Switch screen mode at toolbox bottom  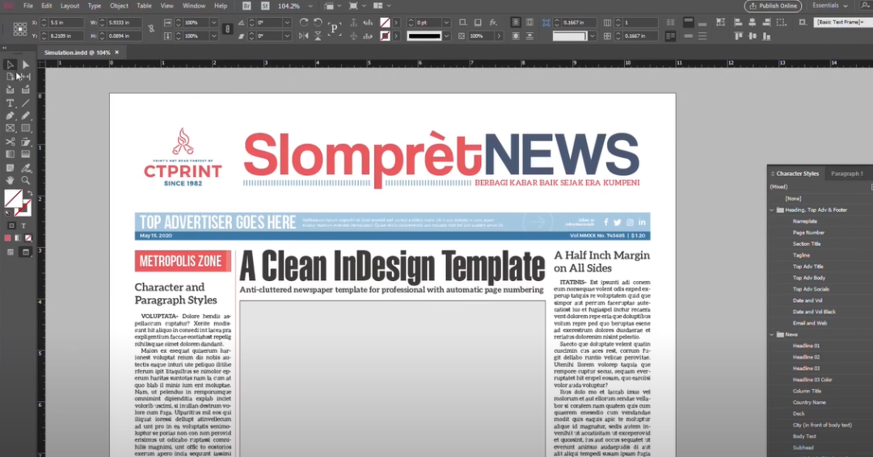pos(26,253)
